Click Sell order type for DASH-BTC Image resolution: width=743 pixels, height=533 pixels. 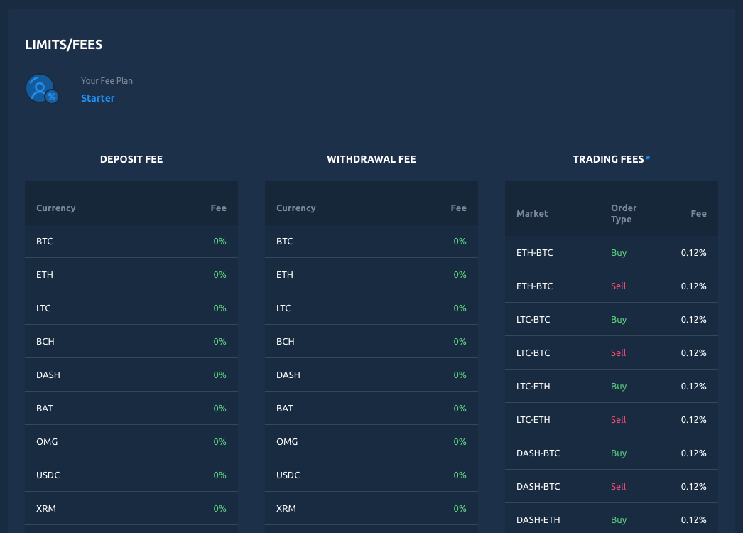pyautogui.click(x=619, y=487)
